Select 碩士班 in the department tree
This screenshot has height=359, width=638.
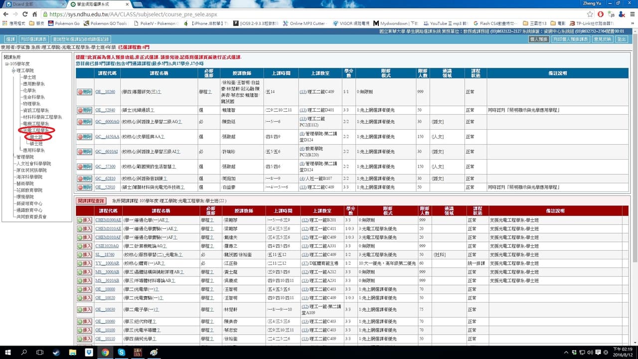(36, 144)
